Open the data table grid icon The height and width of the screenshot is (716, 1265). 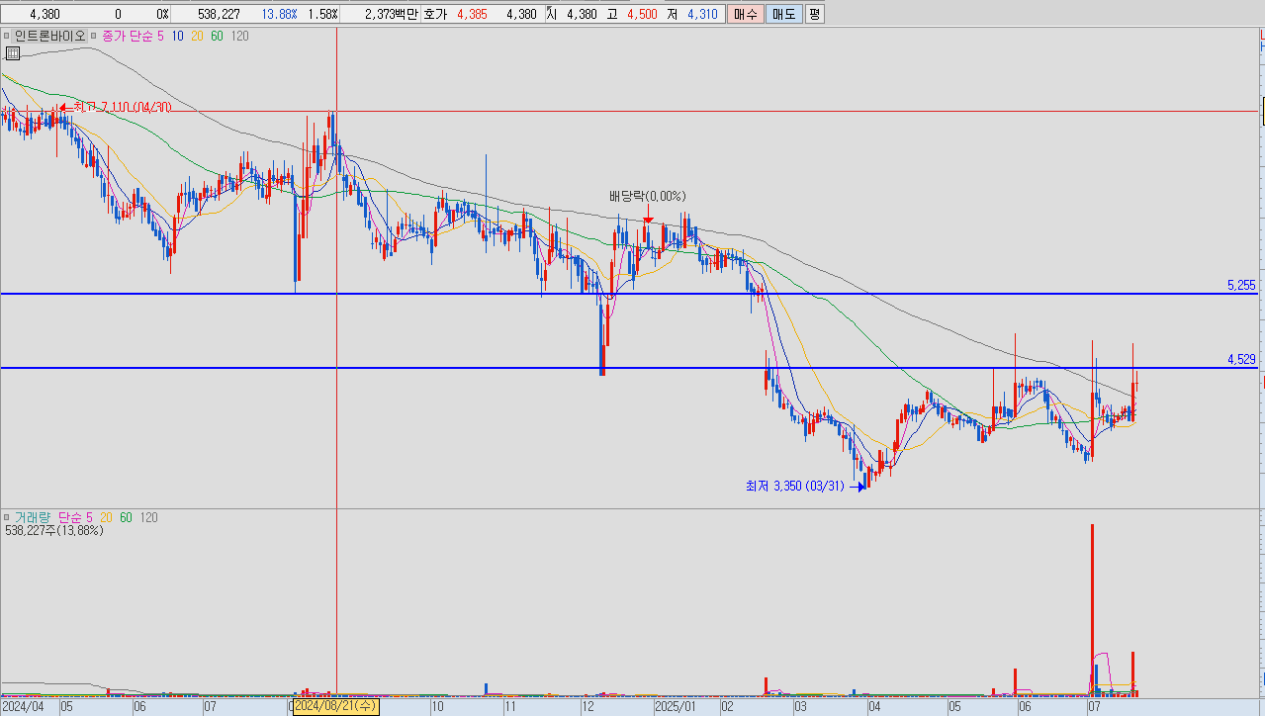coord(13,53)
